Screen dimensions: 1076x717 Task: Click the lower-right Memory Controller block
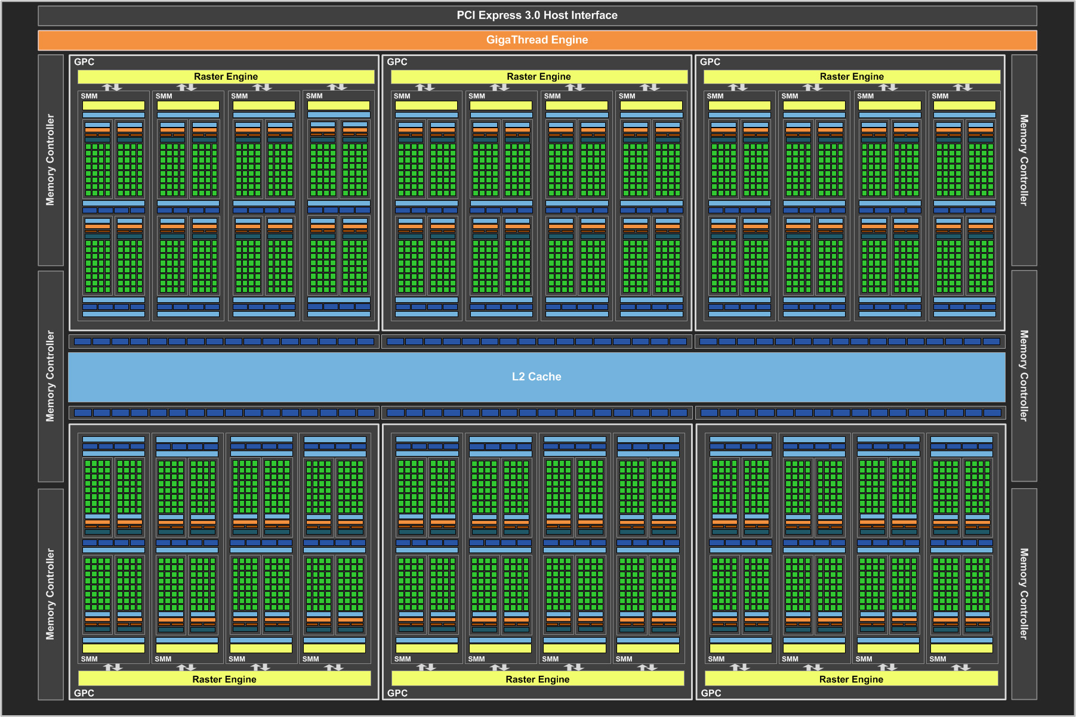point(1023,594)
